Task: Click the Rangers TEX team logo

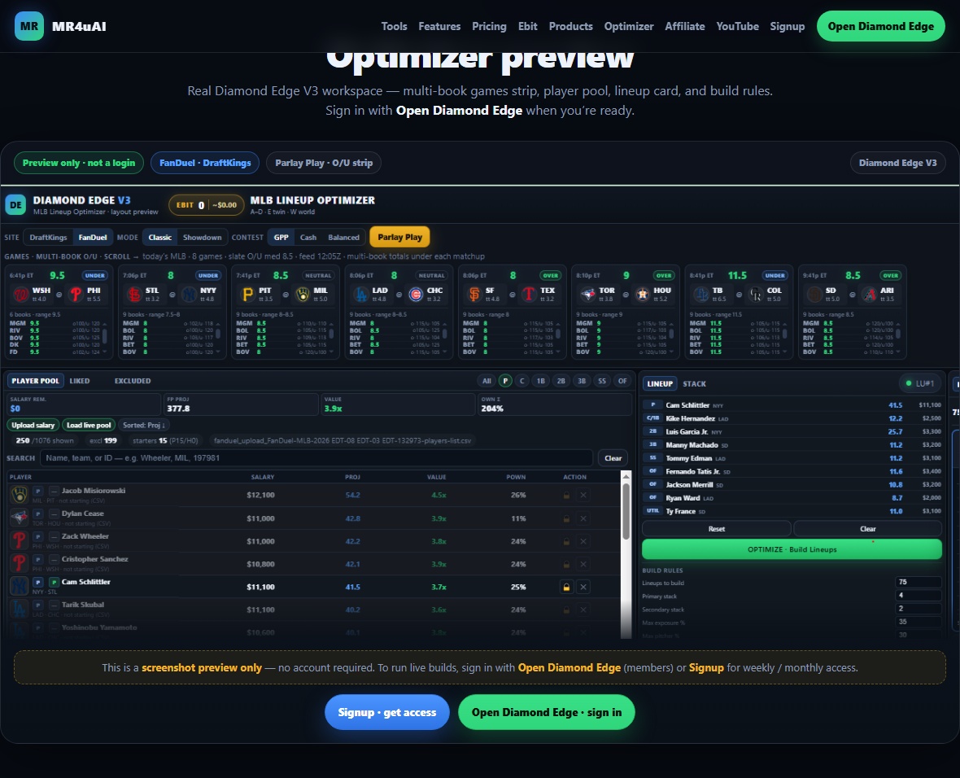Action: click(529, 295)
